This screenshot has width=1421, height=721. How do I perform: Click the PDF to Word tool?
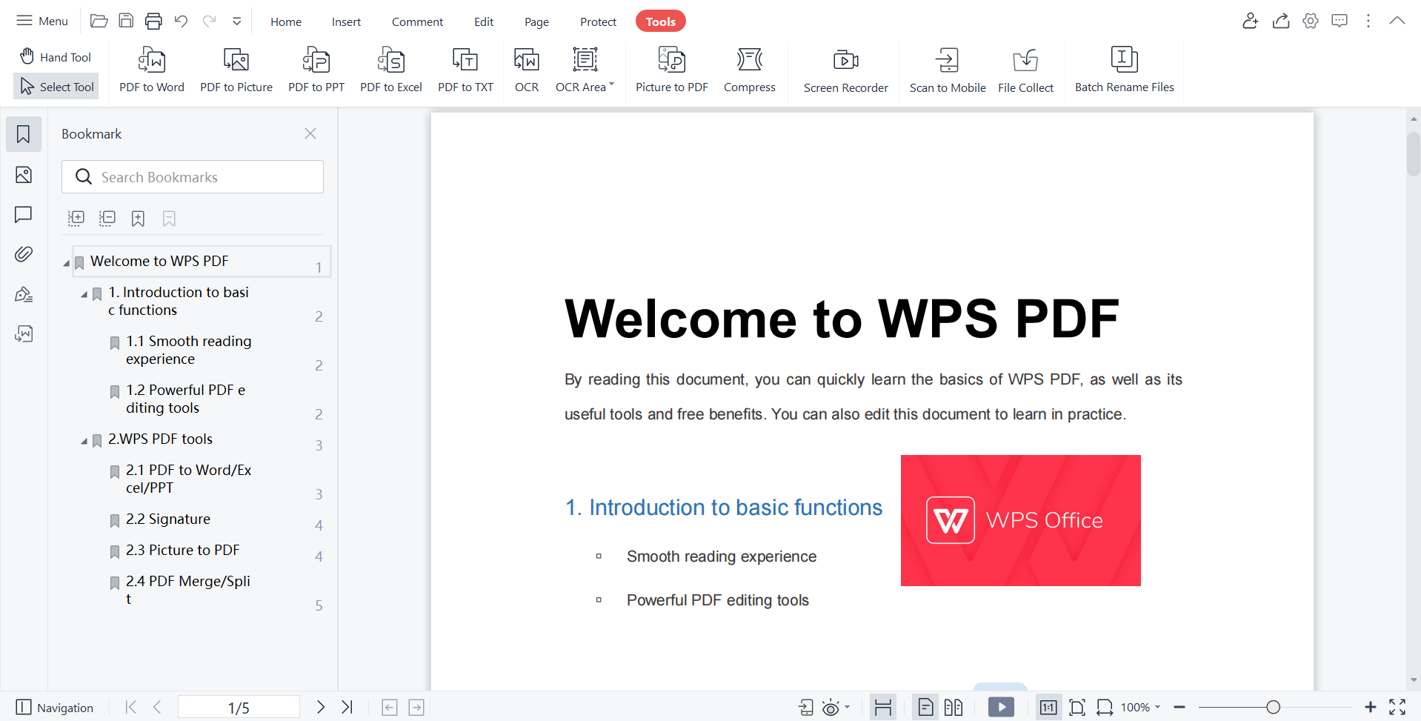point(152,70)
